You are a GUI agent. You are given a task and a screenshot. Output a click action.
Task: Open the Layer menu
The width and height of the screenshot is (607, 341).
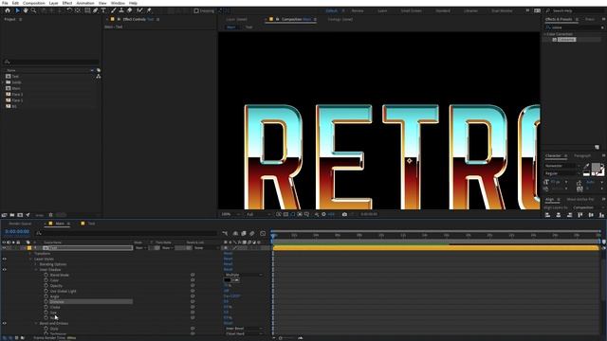(54, 3)
